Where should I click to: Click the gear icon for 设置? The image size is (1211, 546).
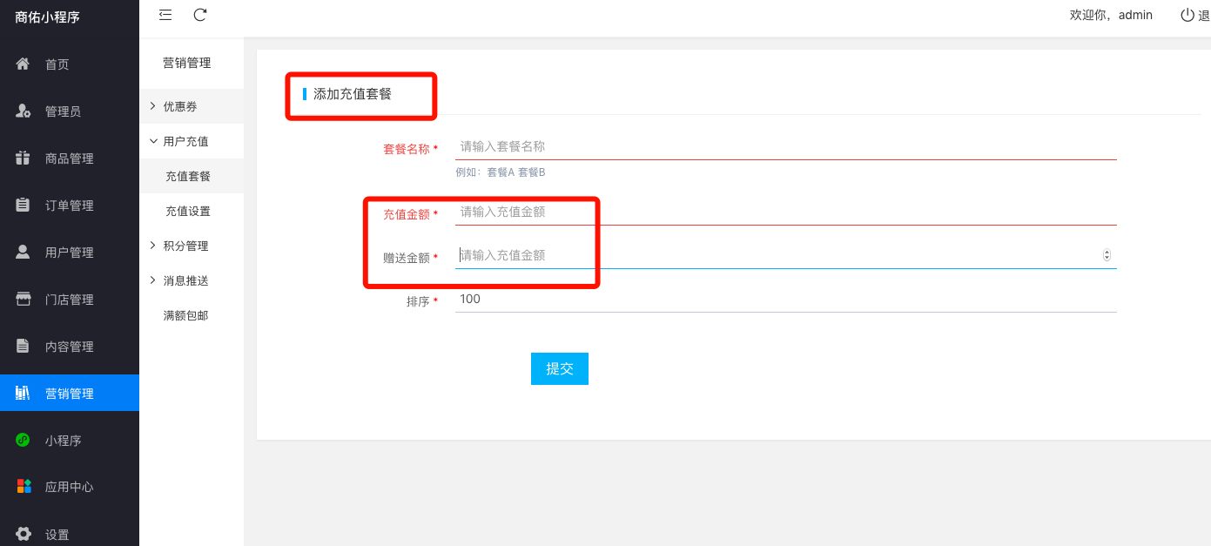24,534
